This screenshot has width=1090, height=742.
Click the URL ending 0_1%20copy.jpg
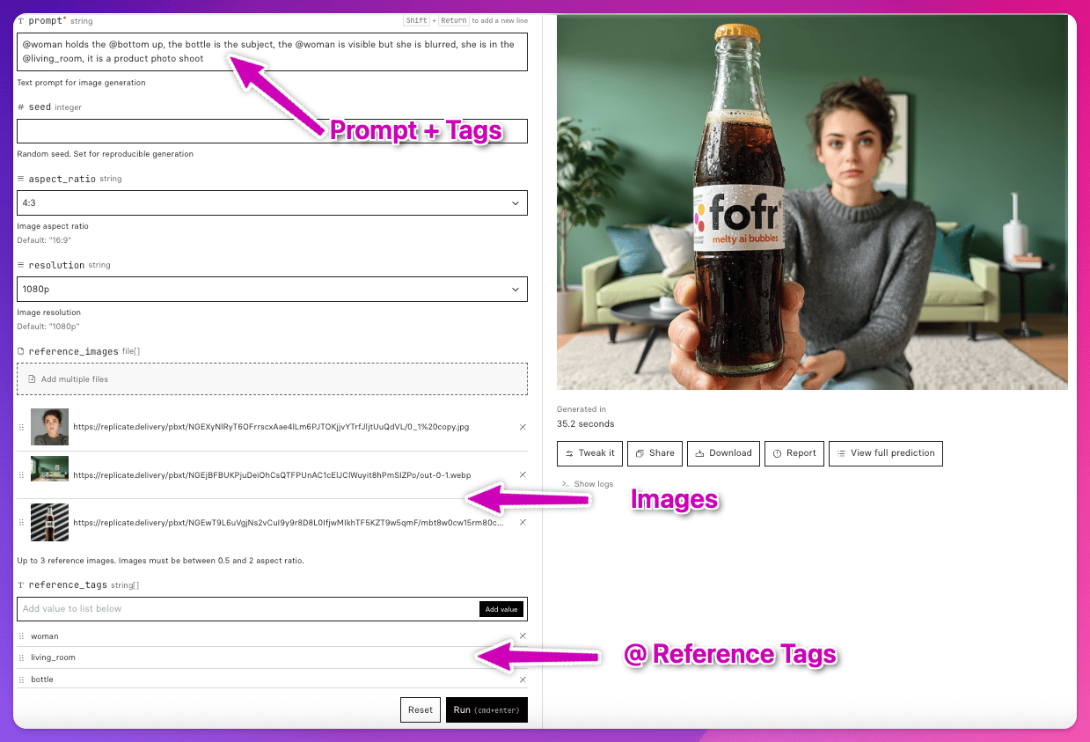tap(271, 427)
